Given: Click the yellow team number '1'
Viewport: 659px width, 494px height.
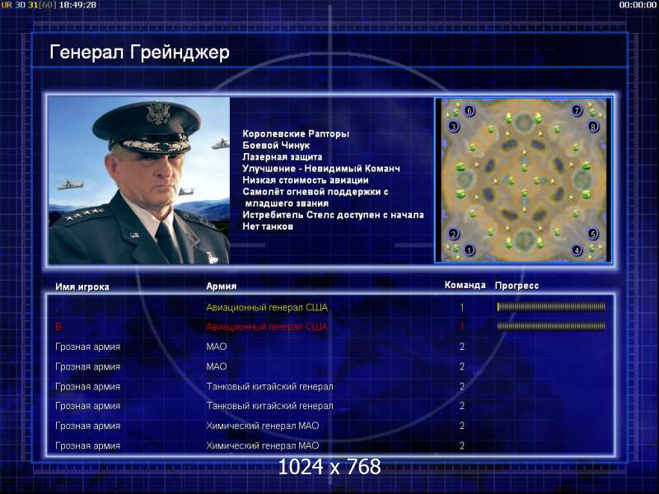Looking at the screenshot, I should (462, 307).
